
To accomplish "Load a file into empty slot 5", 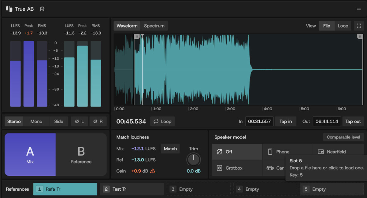I will (x=332, y=189).
